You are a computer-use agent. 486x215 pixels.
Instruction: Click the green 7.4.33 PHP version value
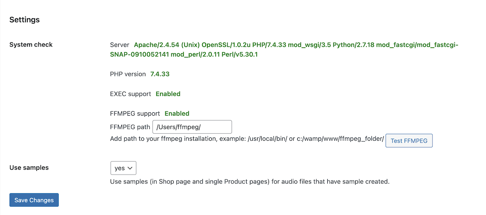(x=160, y=74)
